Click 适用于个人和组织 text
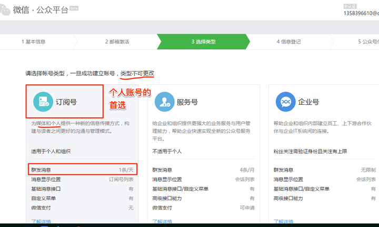 tap(51, 151)
